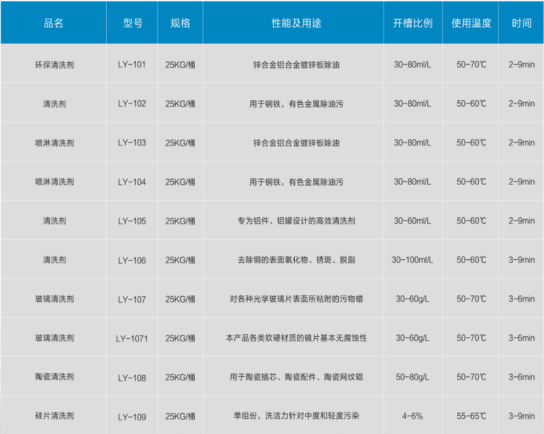Select the 55-65℃ temperature cell
The height and width of the screenshot is (434, 544).
tap(471, 416)
